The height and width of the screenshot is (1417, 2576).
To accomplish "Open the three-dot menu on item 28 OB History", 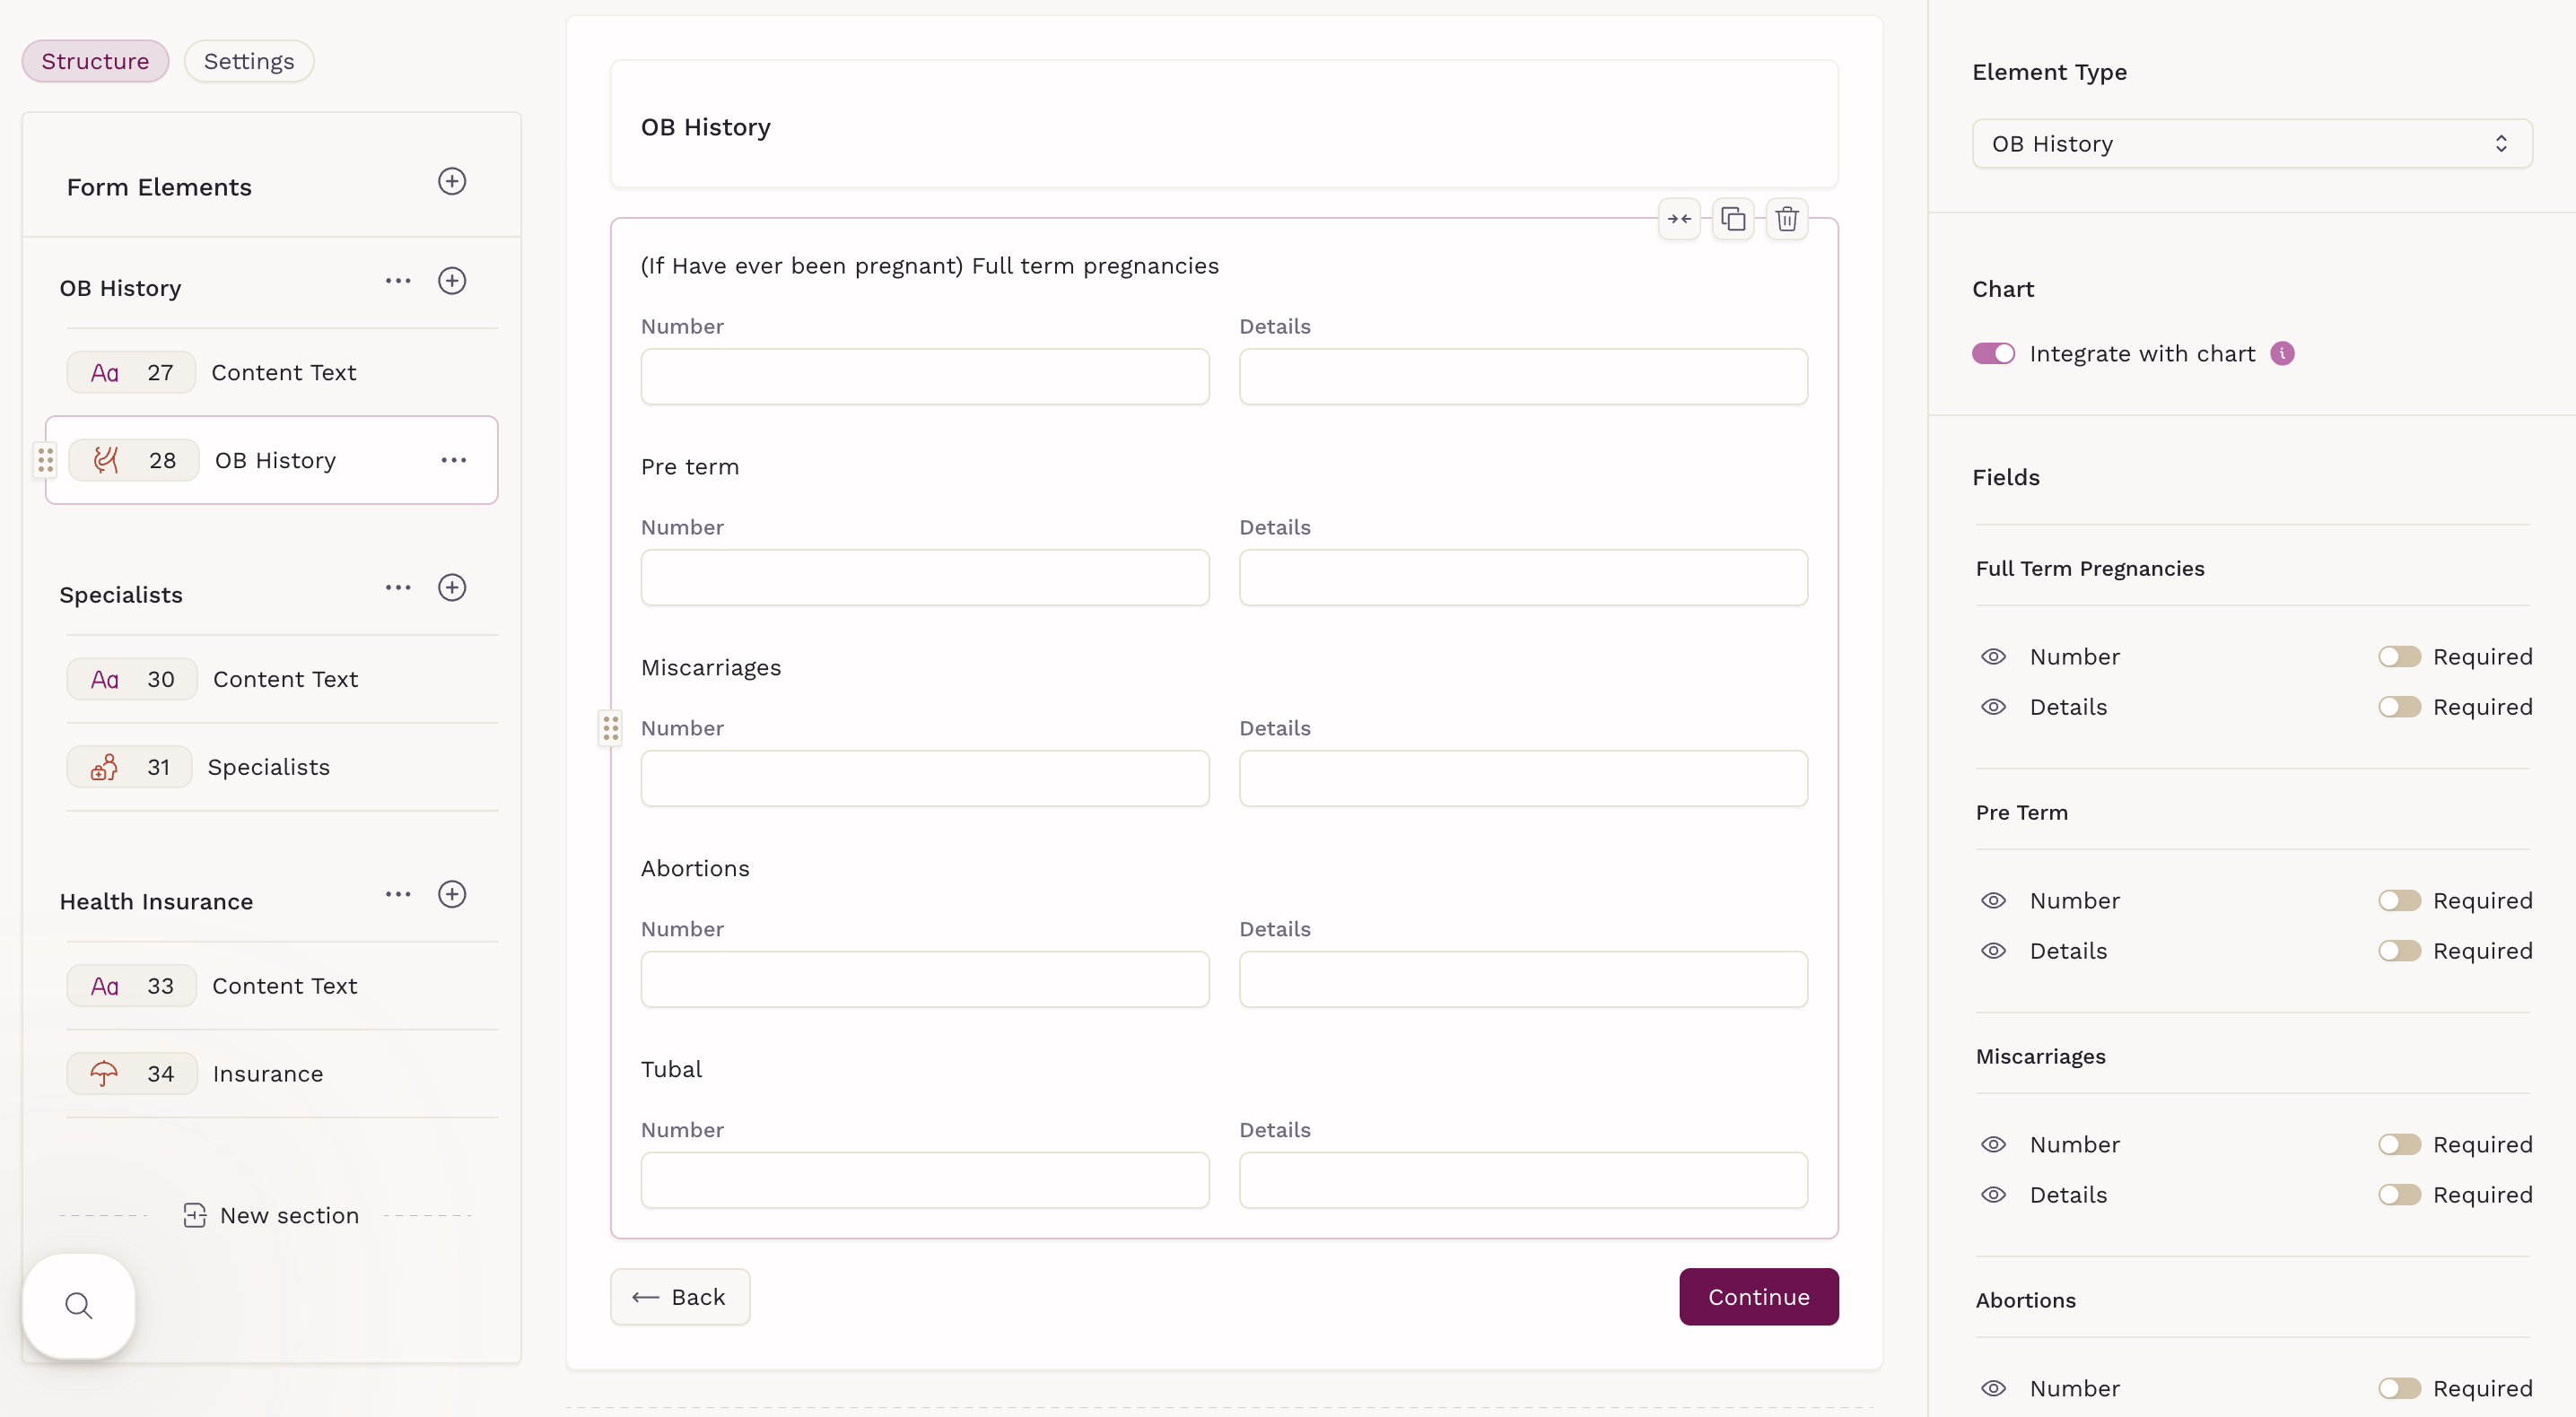I will click(454, 460).
